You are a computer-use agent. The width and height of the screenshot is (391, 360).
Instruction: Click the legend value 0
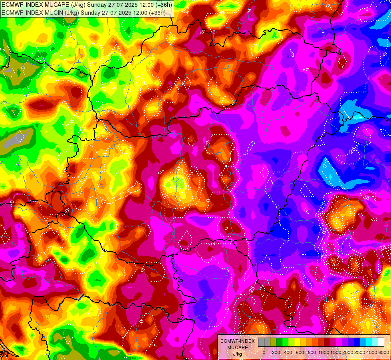tap(264, 352)
